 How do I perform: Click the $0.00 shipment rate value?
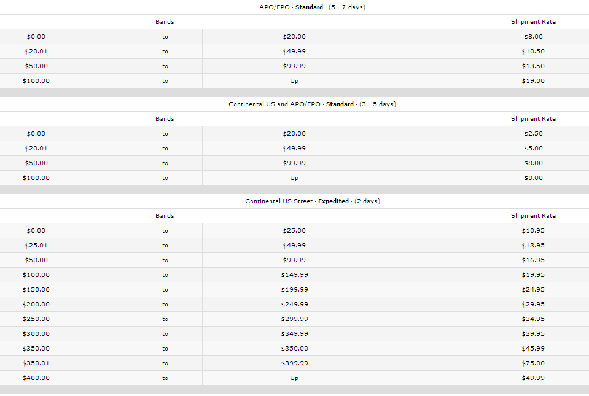[532, 178]
